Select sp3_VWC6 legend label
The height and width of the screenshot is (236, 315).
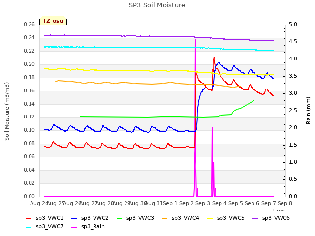coord(276,218)
